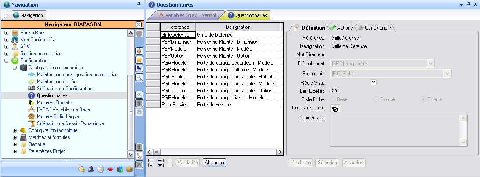Viewport: 480px width, 177px height.
Task: Open the Qui,Quand ? tab
Action: click(375, 28)
